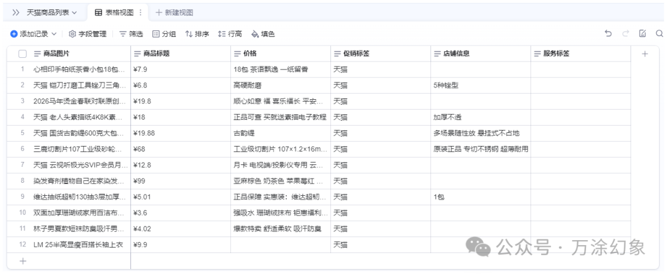Click 价格 field type icon
Screen dimensions: 667x274
point(237,54)
